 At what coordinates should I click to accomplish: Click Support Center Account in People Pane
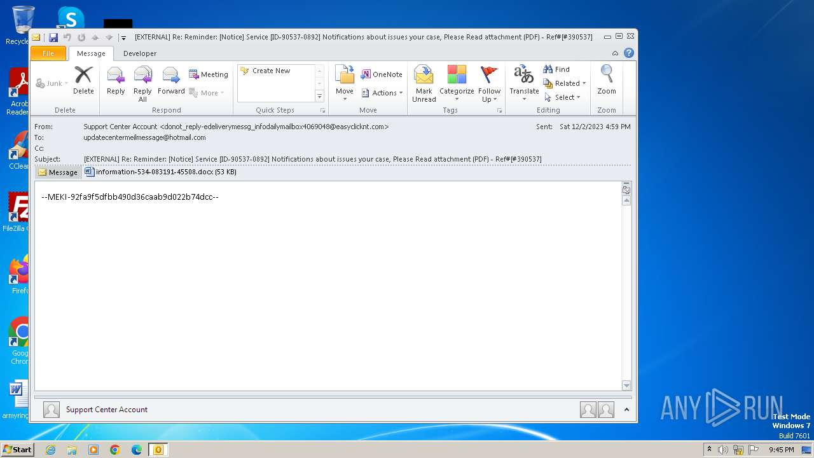(107, 410)
